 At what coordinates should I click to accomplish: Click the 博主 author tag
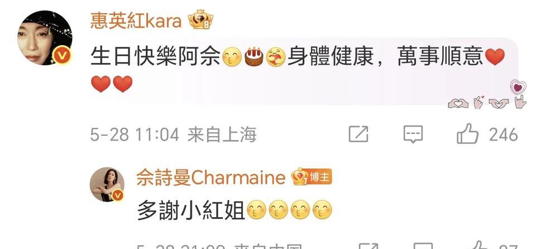[319, 177]
